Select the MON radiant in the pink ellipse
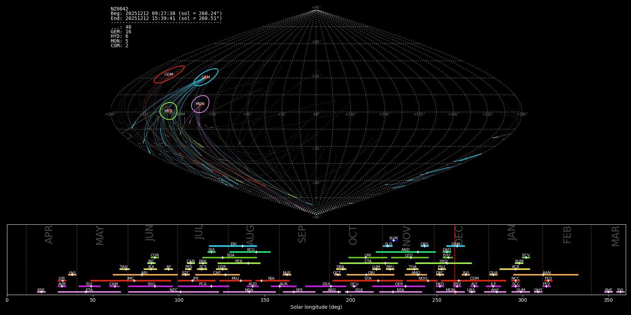 pyautogui.click(x=200, y=104)
